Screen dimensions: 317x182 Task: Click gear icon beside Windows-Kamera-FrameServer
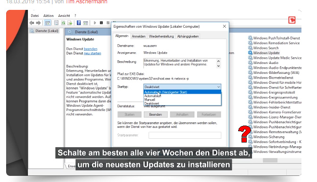pyautogui.click(x=250, y=112)
